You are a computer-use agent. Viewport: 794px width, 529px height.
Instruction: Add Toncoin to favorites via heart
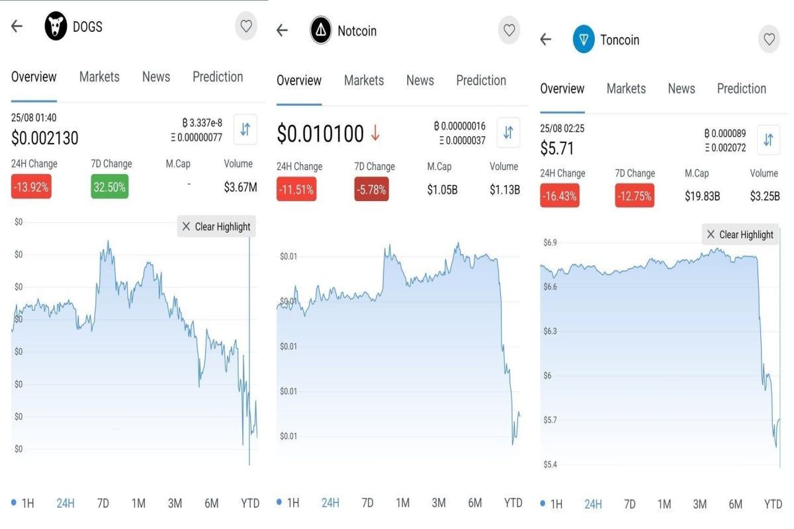[769, 40]
